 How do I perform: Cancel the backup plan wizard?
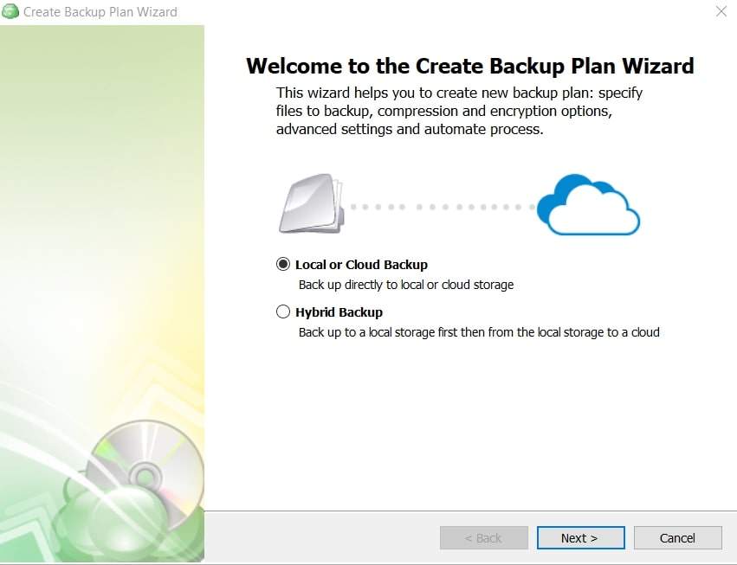677,537
